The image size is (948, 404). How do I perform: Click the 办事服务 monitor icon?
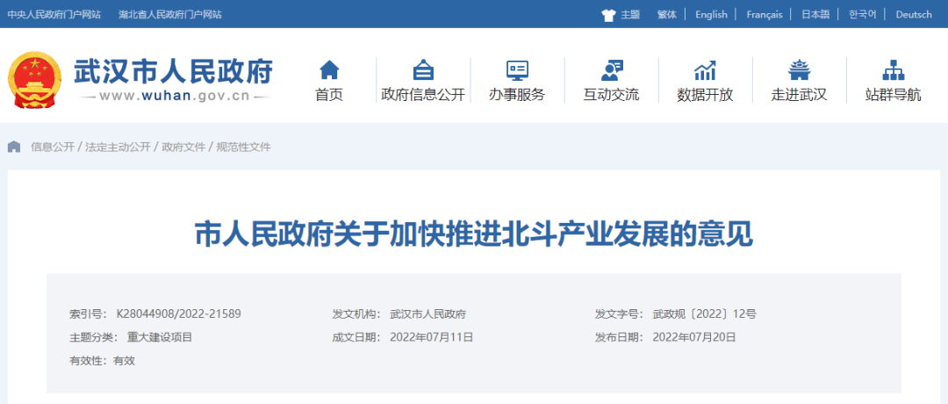[x=517, y=69]
